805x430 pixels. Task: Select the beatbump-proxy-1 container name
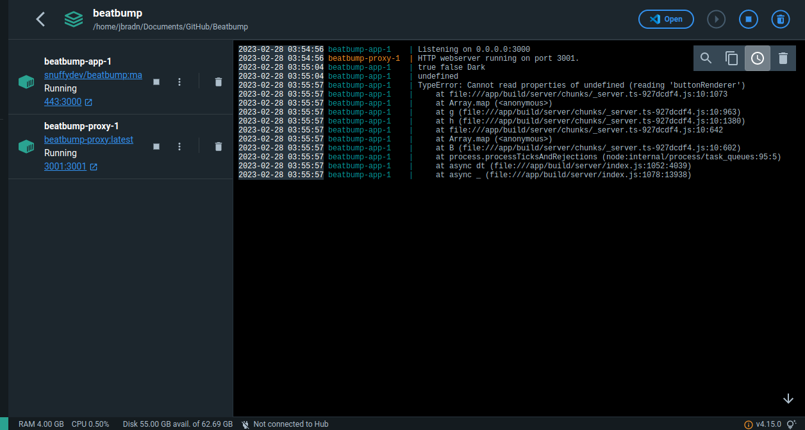coord(81,126)
